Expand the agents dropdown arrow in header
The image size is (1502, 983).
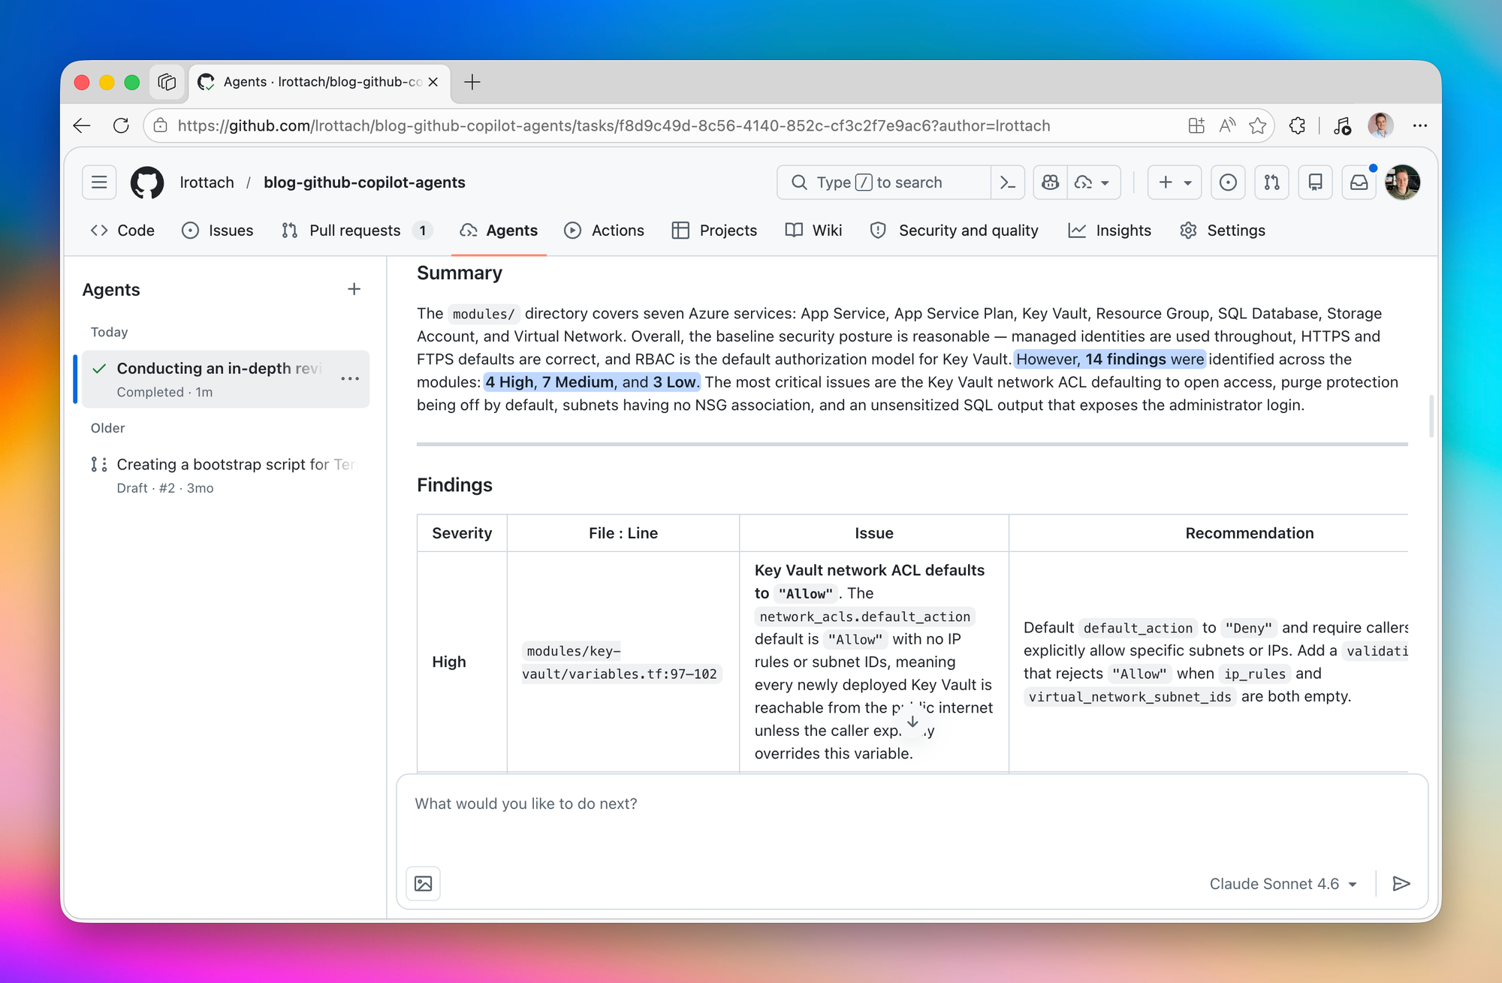1104,182
